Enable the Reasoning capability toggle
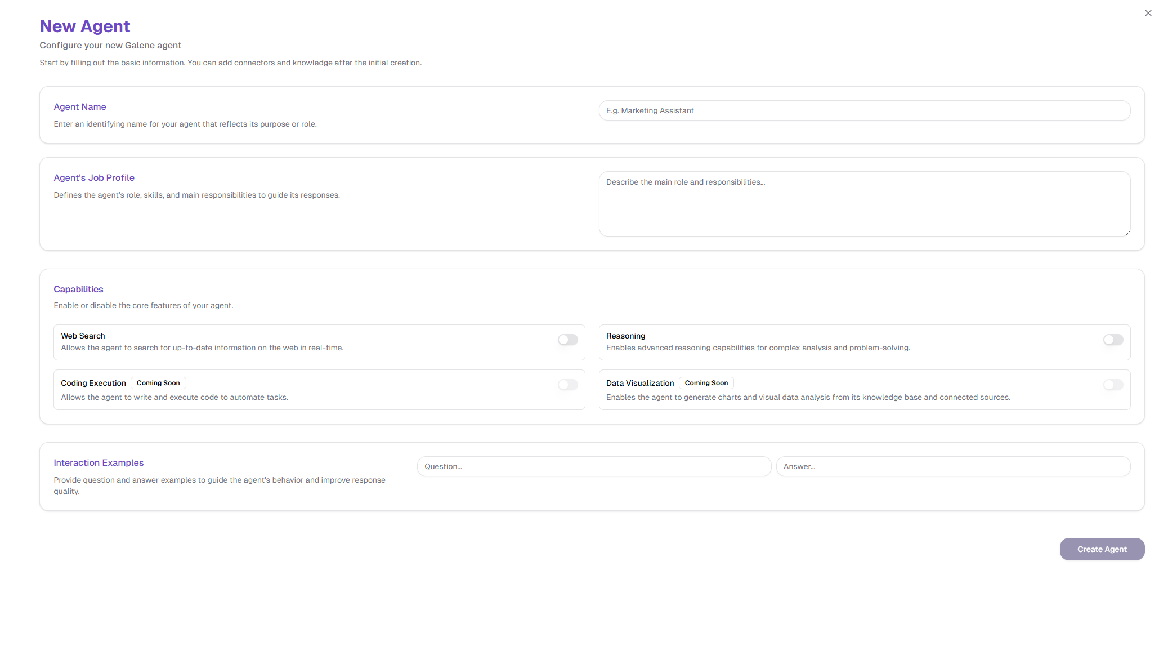1159x668 pixels. (1112, 340)
